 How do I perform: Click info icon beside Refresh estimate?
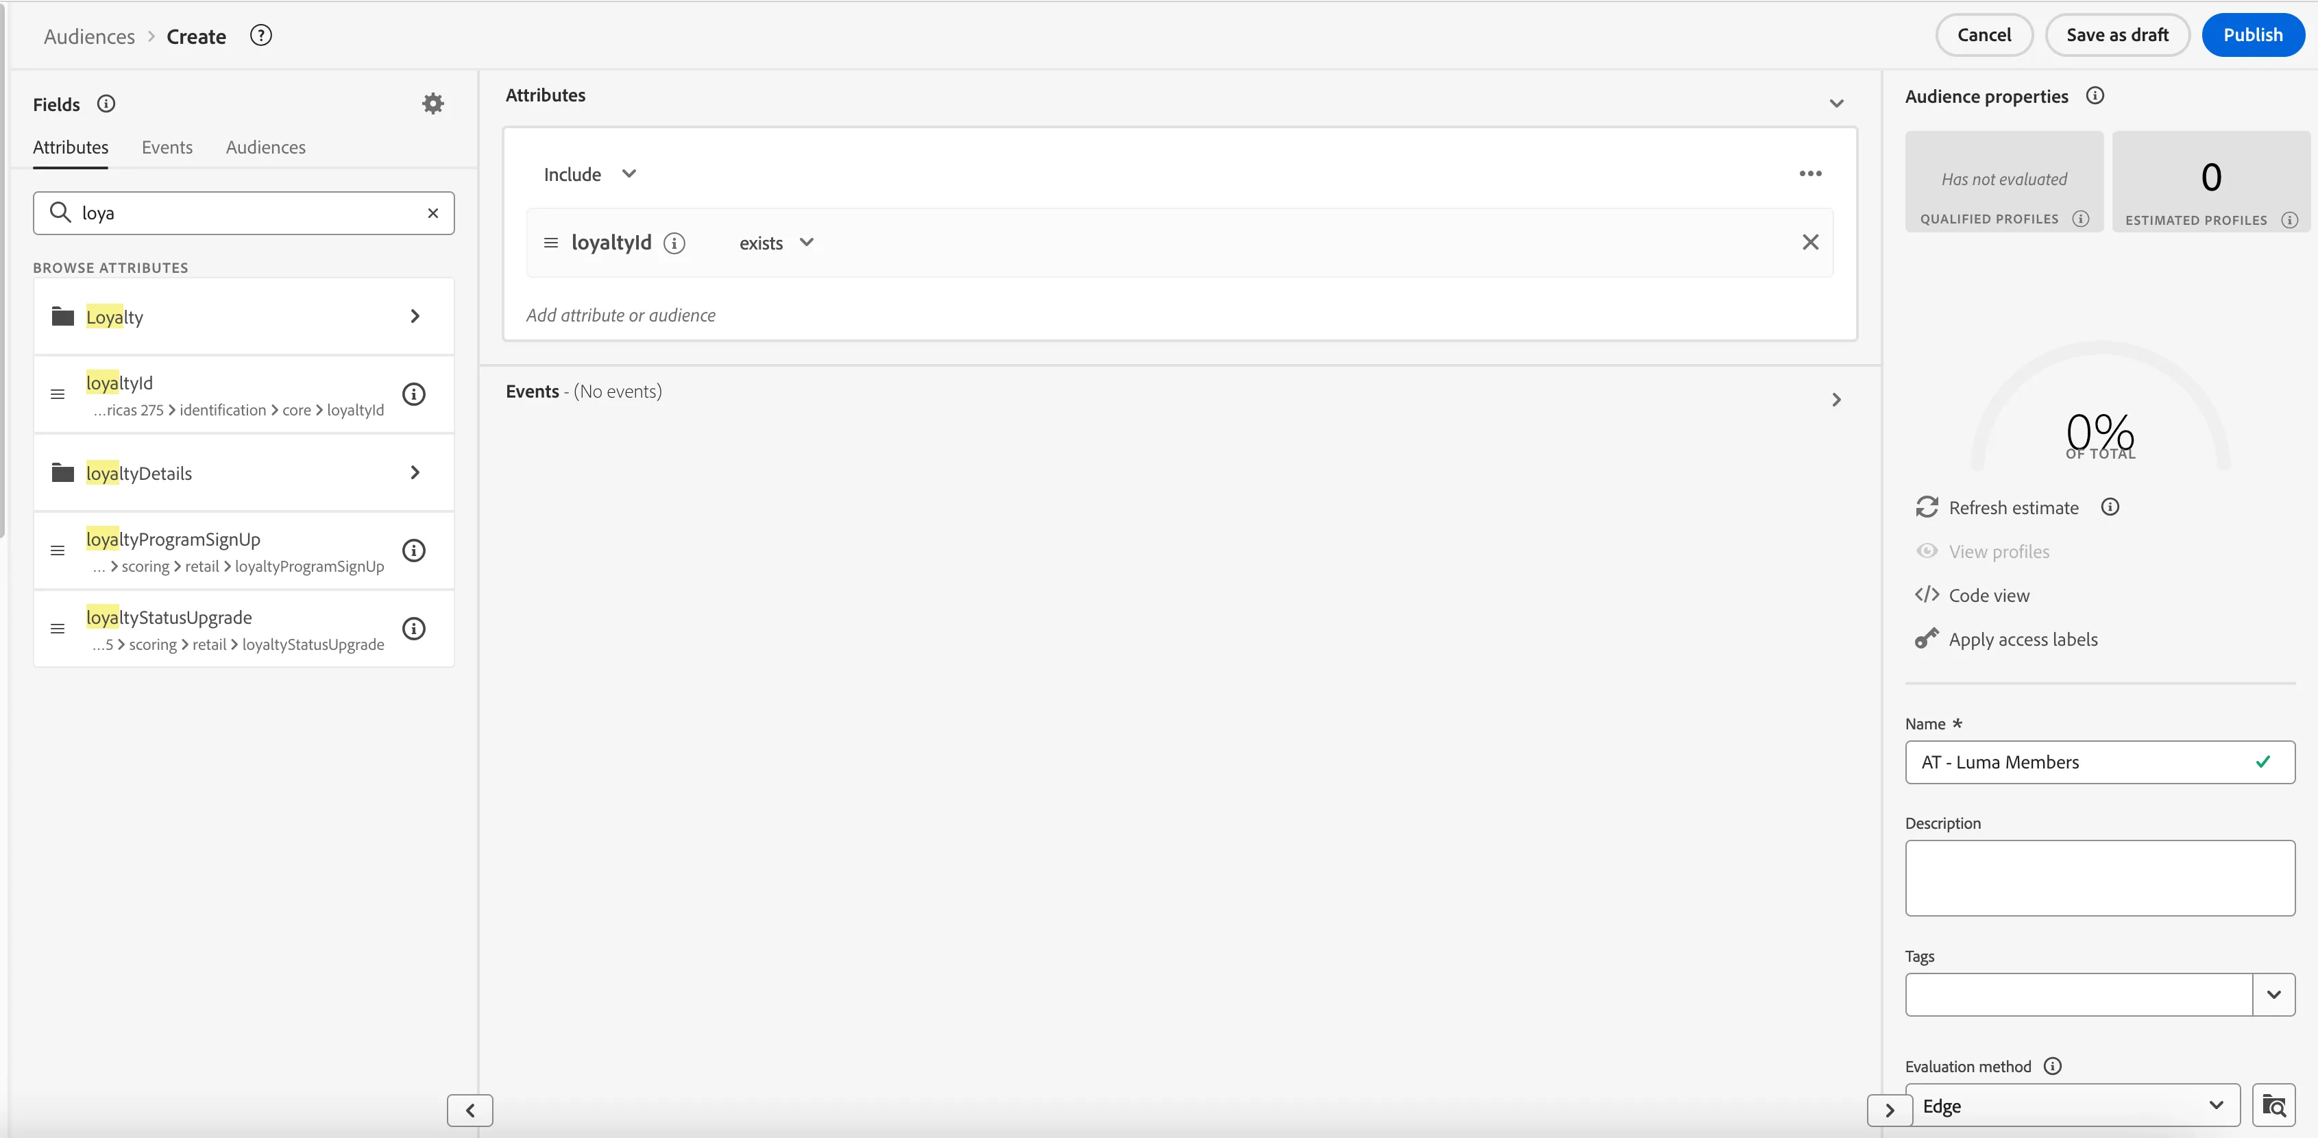tap(2110, 507)
